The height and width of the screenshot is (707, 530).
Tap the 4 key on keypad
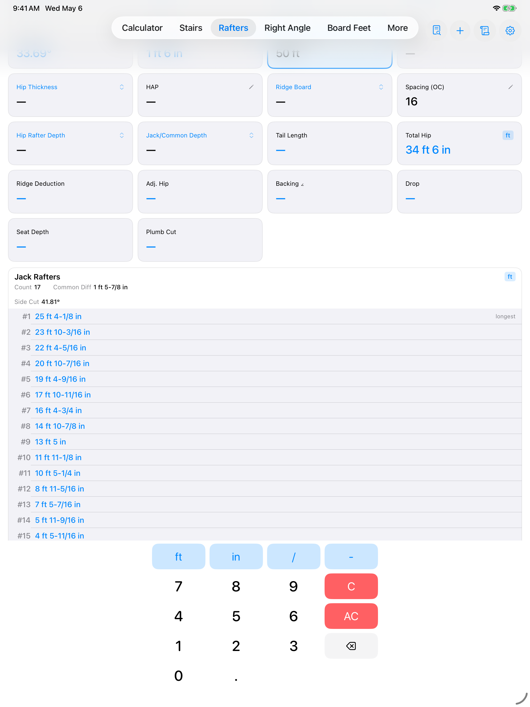point(178,616)
